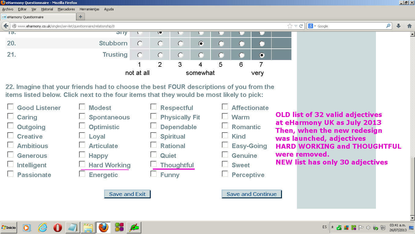This screenshot has width=415, height=234.
Task: Select the eHarmony Questionnaire tab
Action: pyautogui.click(x=38, y=17)
